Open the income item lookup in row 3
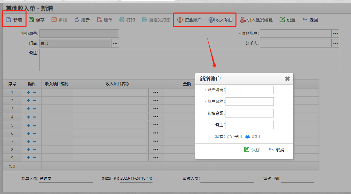Viewport: 351px width, 194px height. tap(155, 109)
